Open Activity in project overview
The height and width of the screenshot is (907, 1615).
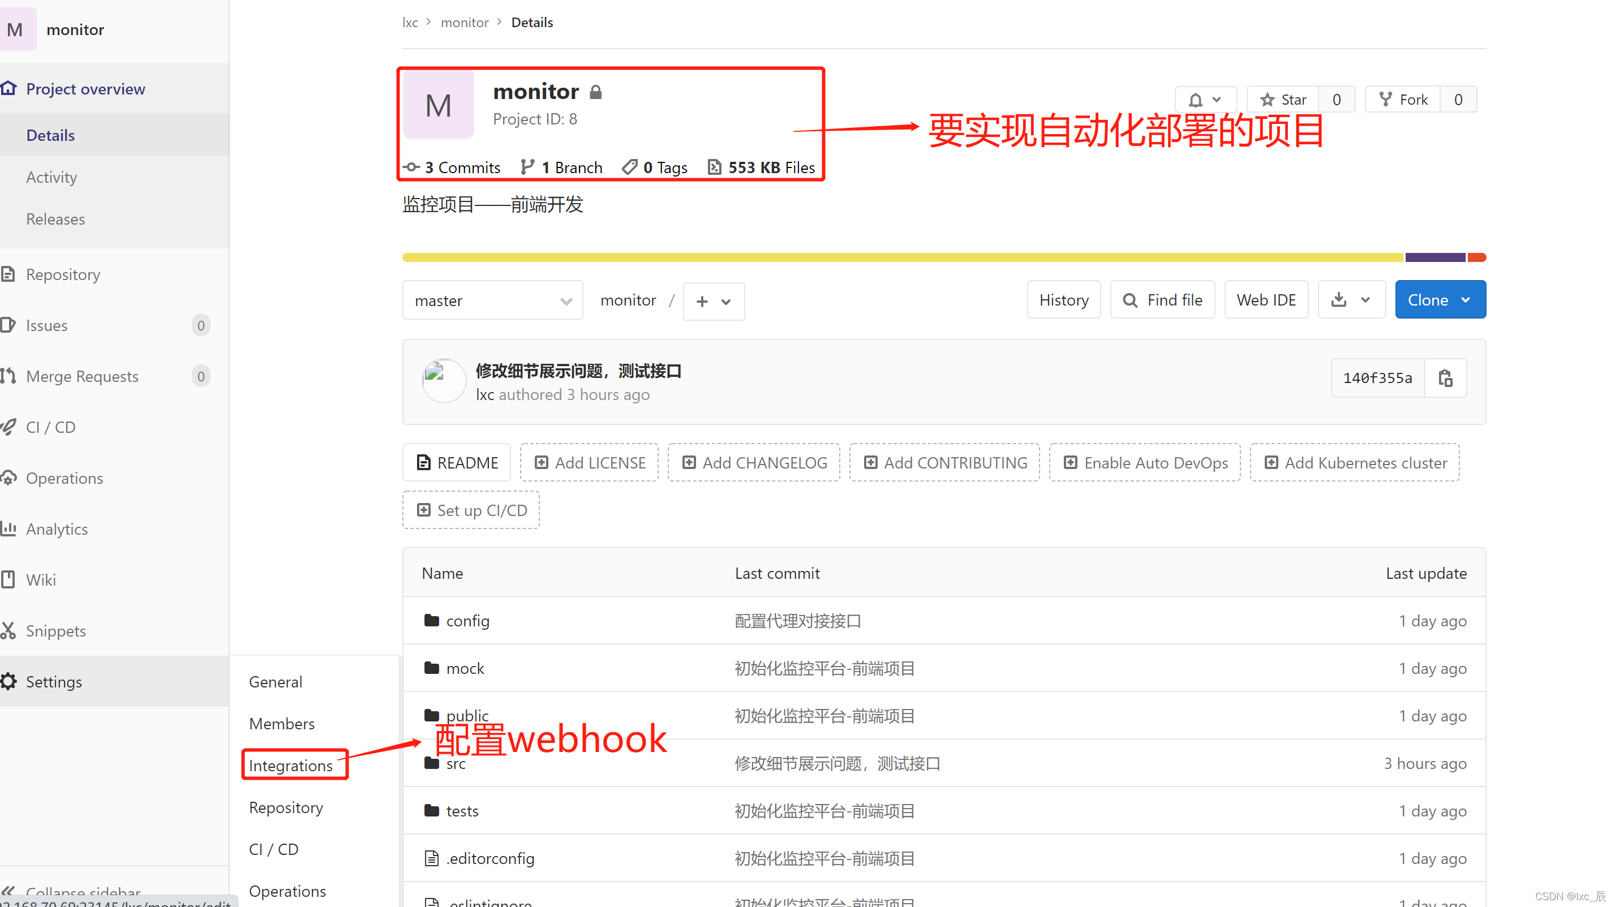pyautogui.click(x=51, y=178)
